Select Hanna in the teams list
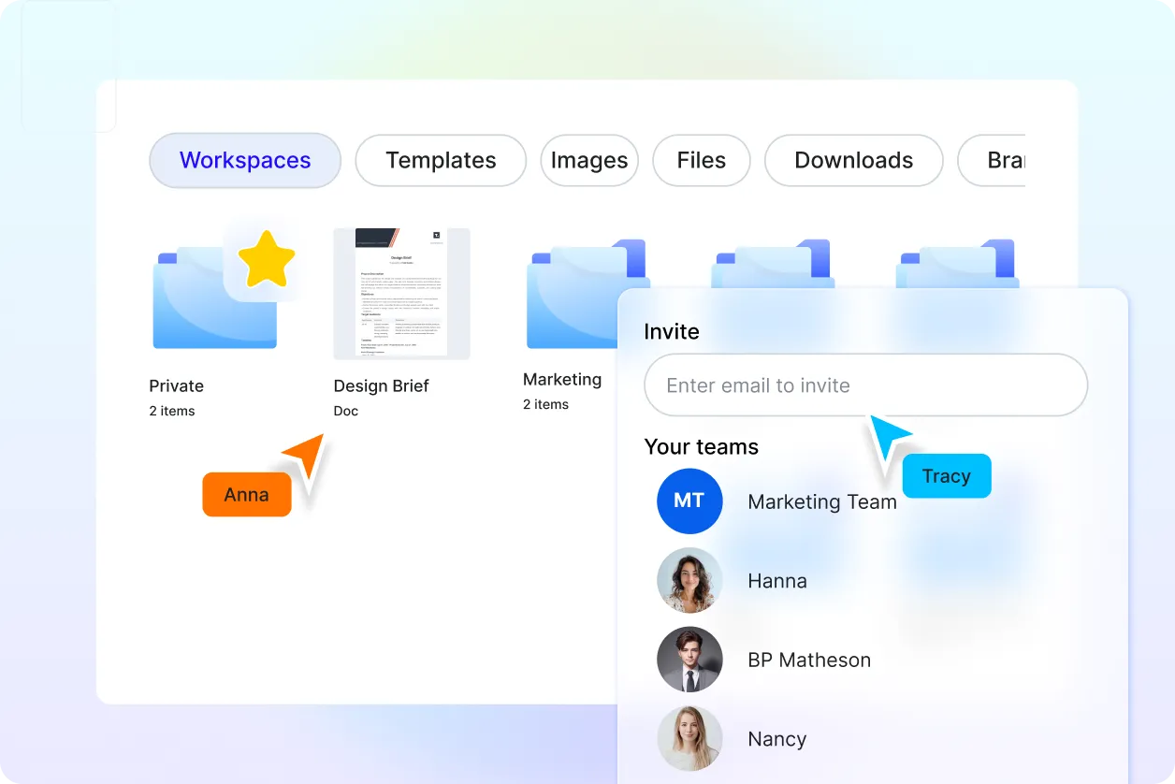1175x784 pixels. coord(777,581)
